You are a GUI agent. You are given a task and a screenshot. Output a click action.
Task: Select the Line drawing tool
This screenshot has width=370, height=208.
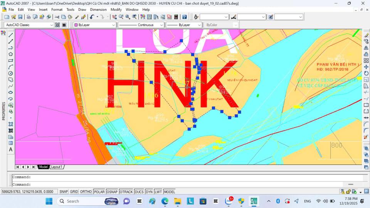click(x=11, y=35)
